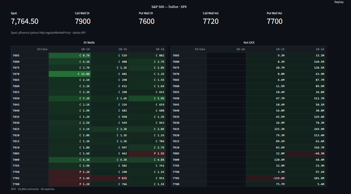Viewport: 351px width, 194px height.
Task: Select the '225.2M' cell in Net GEX
Action: pyautogui.click(x=266, y=129)
